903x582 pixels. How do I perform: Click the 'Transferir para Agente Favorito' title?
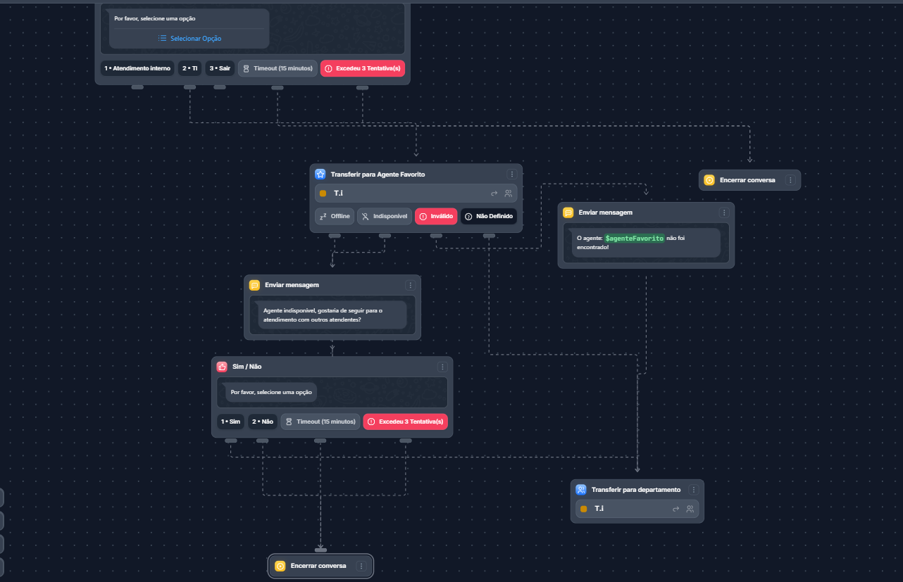(x=378, y=174)
